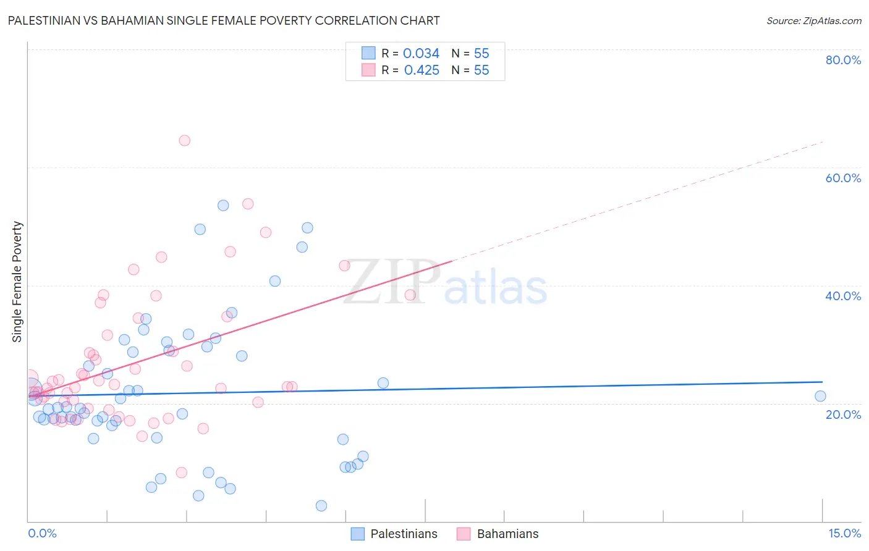
Task: Click the 60.0% y-axis tick label
Action: pyautogui.click(x=843, y=178)
